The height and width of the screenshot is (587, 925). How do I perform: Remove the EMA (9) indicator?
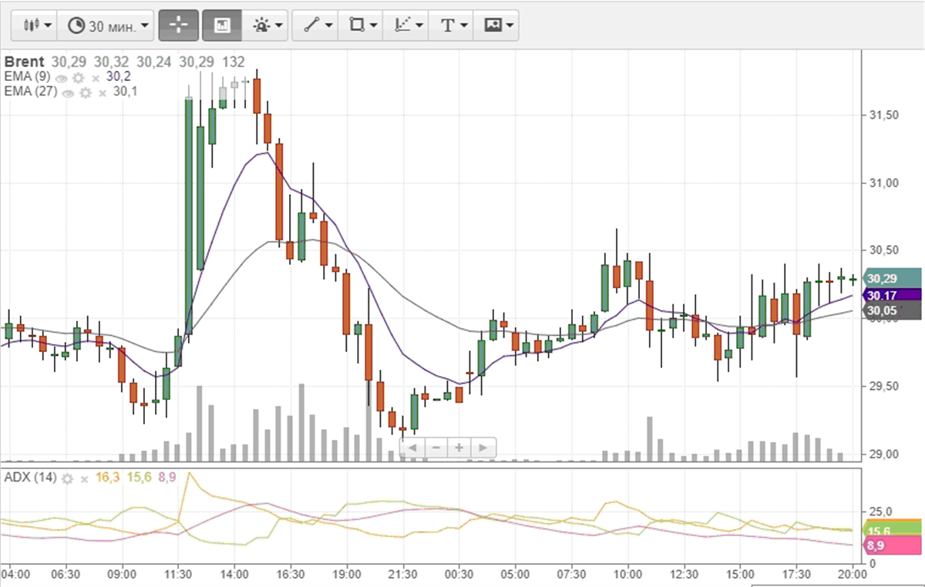[96, 78]
